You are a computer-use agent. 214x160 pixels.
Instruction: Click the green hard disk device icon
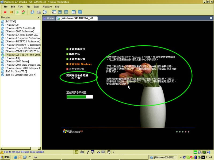(x=195, y=152)
